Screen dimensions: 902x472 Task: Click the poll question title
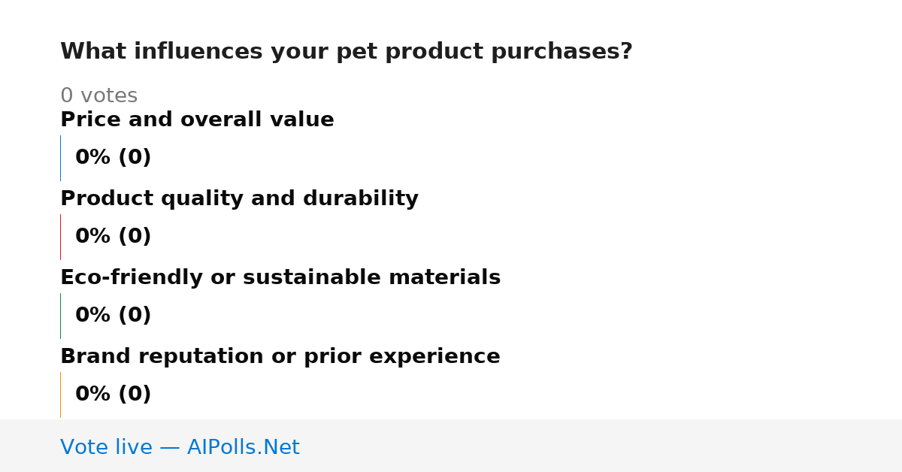[x=347, y=52]
